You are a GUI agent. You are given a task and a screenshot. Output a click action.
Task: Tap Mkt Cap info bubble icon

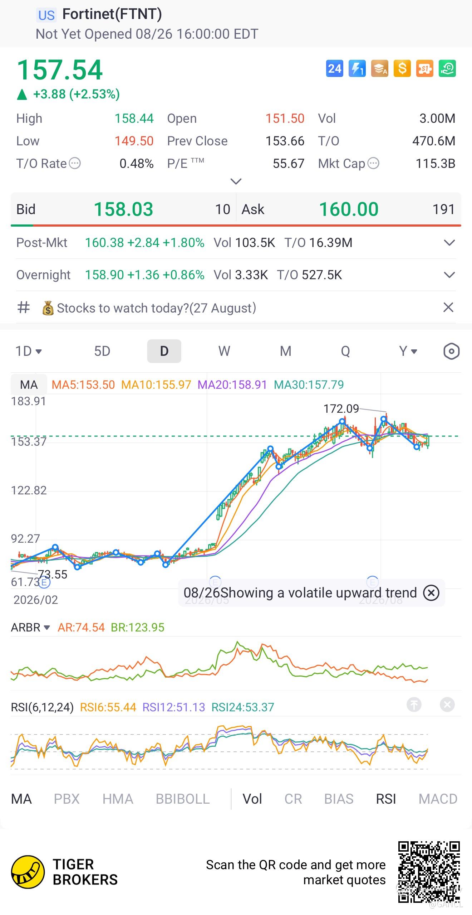373,163
